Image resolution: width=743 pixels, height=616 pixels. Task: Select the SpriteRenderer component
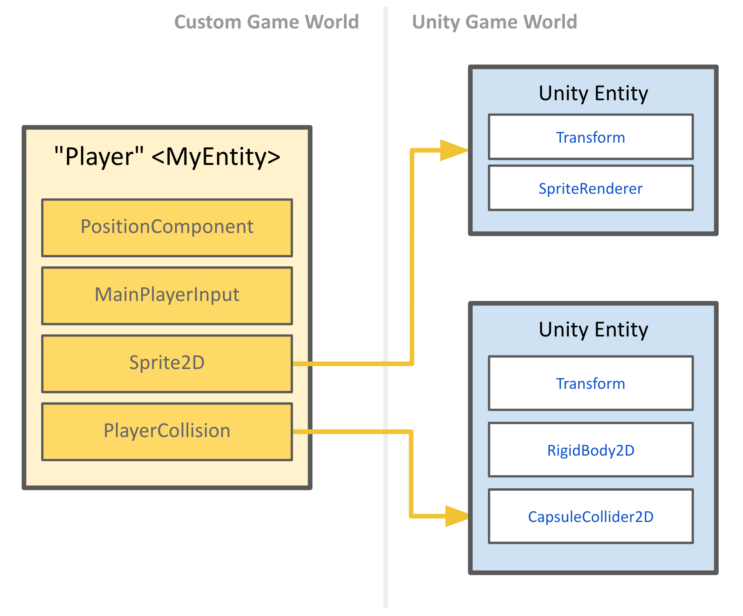[590, 188]
